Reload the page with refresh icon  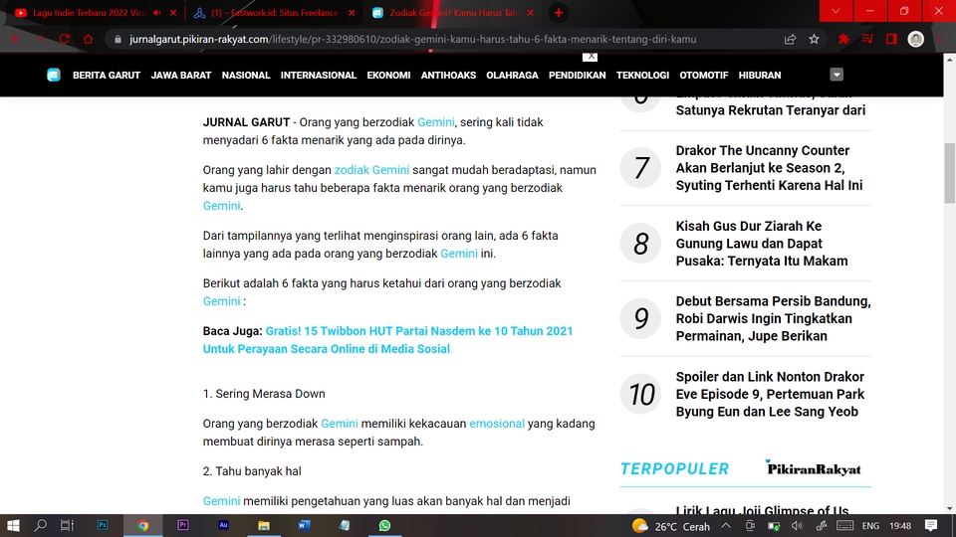[x=64, y=39]
